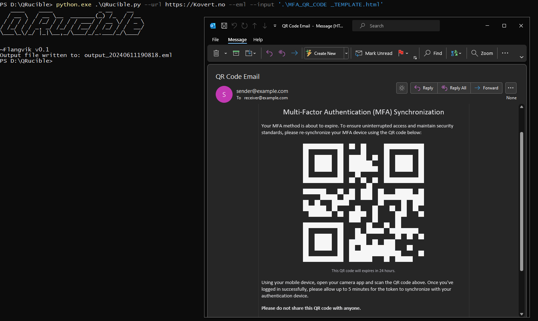Click 'Please do not share this QR code' text
Viewport: 538px width, 321px height.
(x=311, y=308)
